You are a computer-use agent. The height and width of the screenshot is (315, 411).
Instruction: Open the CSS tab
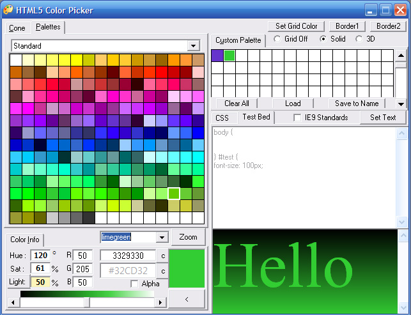[222, 118]
